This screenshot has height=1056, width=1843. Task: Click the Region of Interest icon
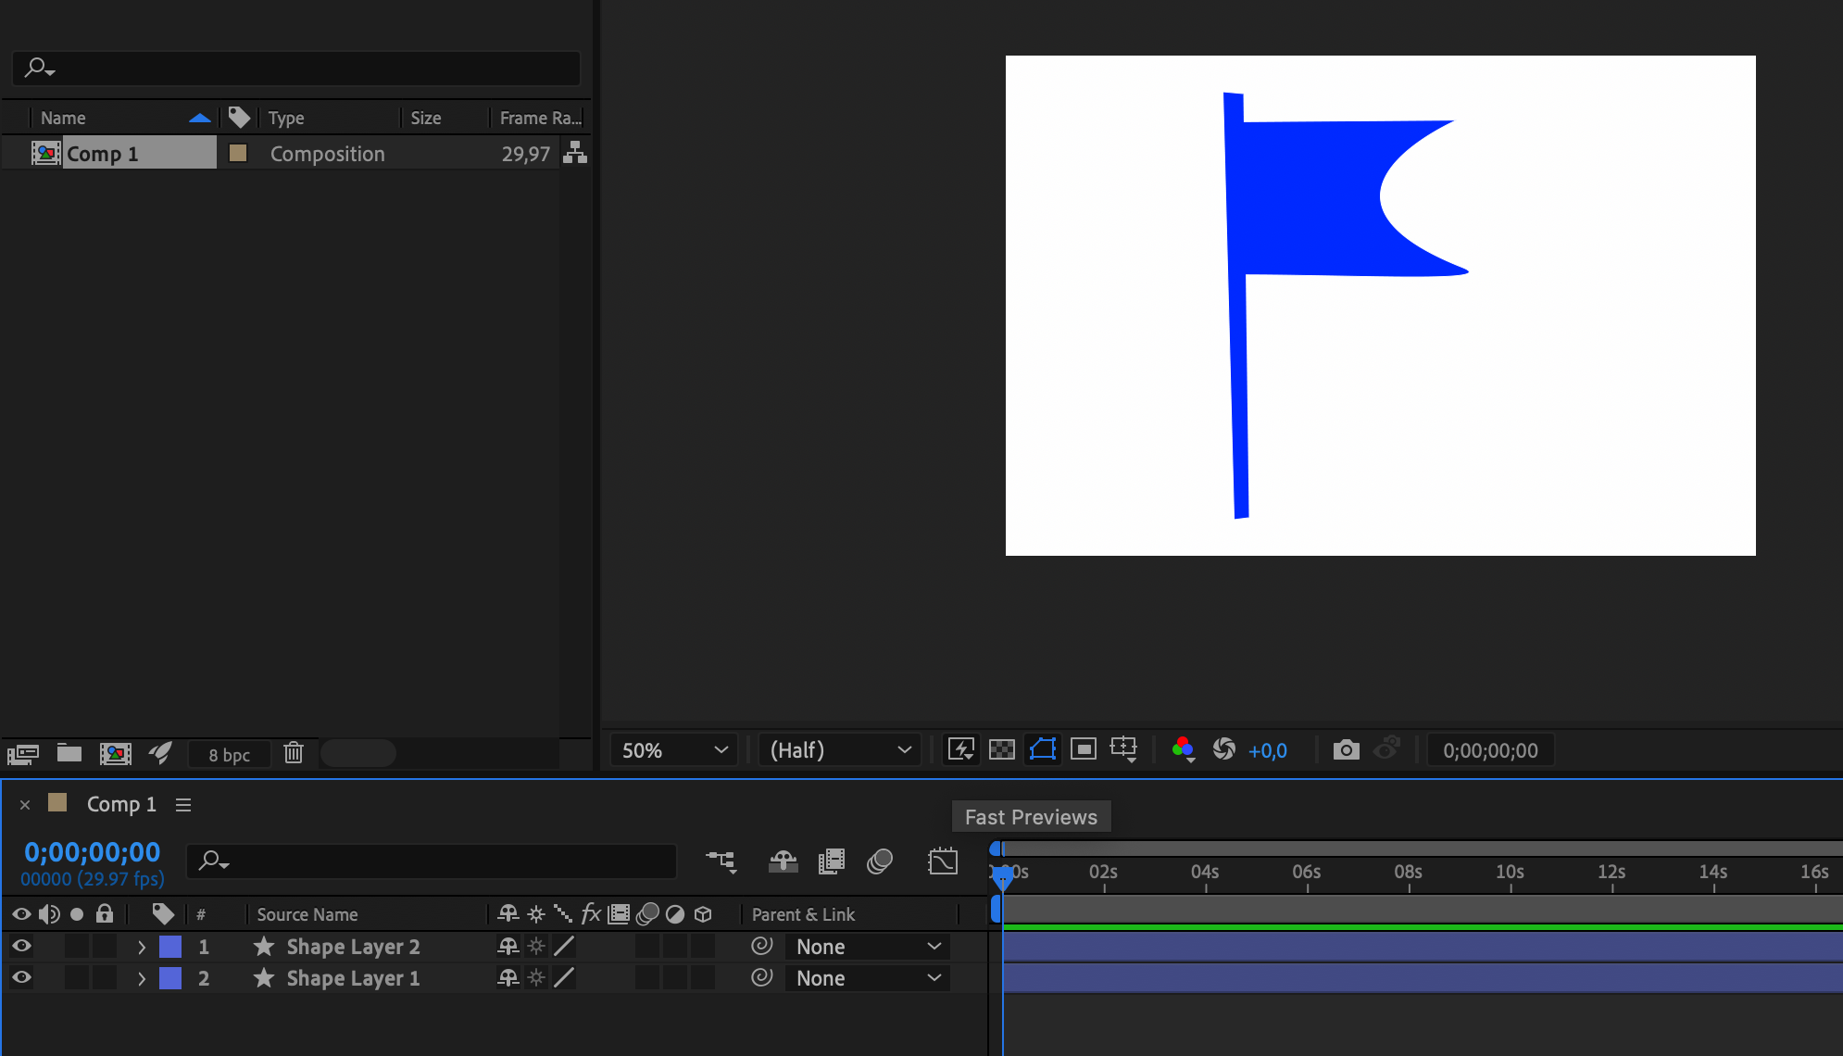click(1083, 749)
